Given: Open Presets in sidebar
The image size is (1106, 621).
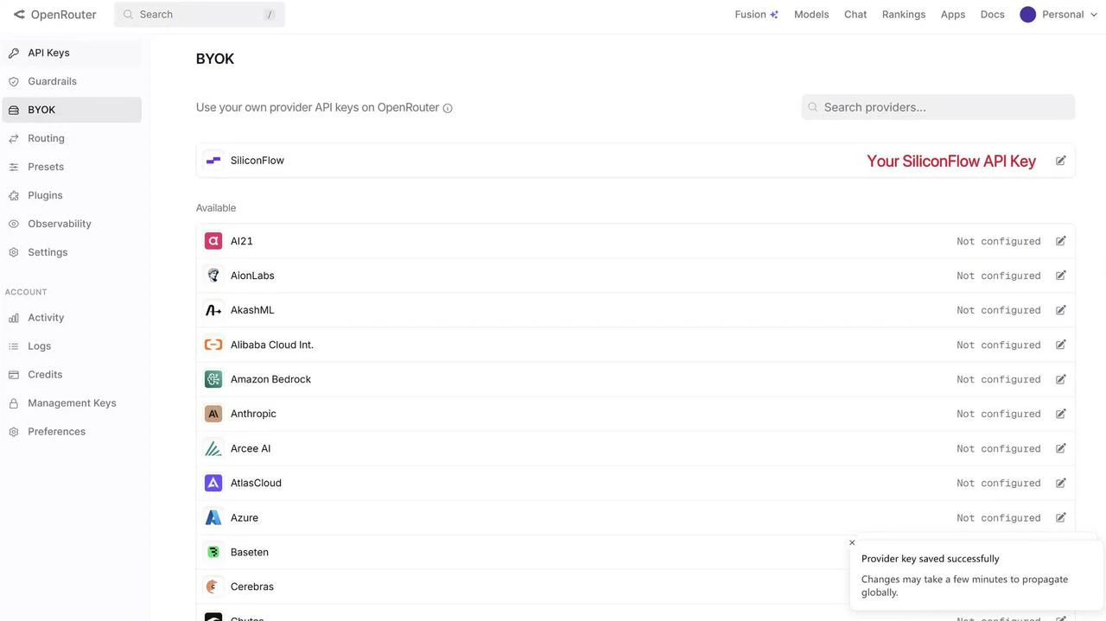Looking at the screenshot, I should 72,167.
